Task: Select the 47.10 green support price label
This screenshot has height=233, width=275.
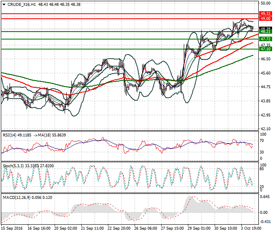Action: [265, 49]
